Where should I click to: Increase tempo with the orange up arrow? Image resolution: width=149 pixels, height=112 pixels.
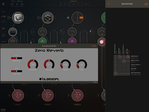tap(3, 12)
